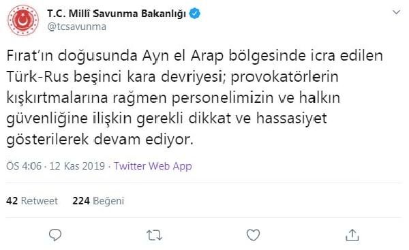Click the Türk-Rus text in the tweet
Image resolution: width=409 pixels, height=250 pixels.
coord(37,77)
